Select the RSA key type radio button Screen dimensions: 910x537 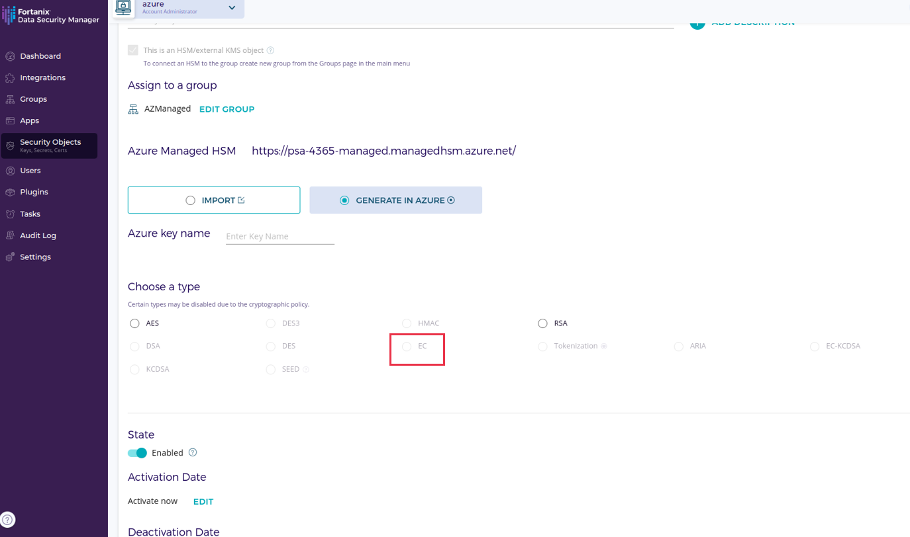click(542, 323)
